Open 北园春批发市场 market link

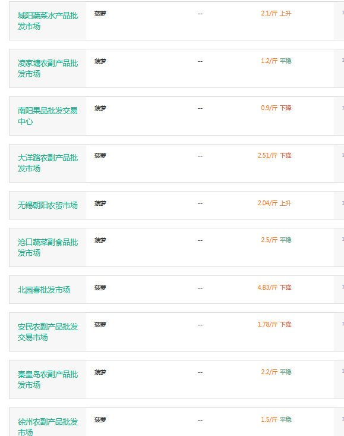tap(44, 290)
